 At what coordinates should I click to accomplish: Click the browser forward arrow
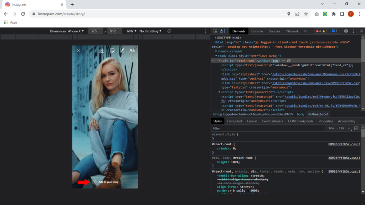14,14
